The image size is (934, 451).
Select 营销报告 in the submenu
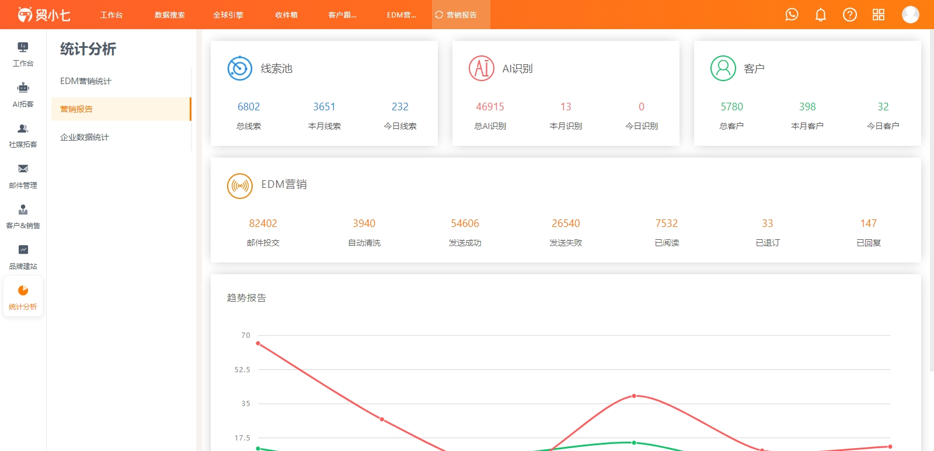coord(121,109)
